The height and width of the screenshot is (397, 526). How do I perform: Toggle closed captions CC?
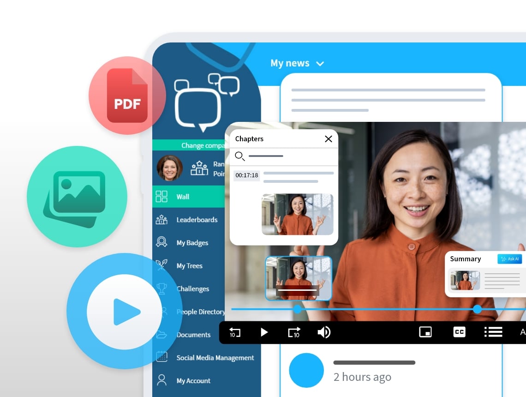(459, 332)
